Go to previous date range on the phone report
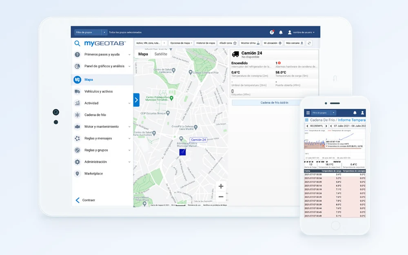The width and height of the screenshot is (408, 255). [x=331, y=126]
